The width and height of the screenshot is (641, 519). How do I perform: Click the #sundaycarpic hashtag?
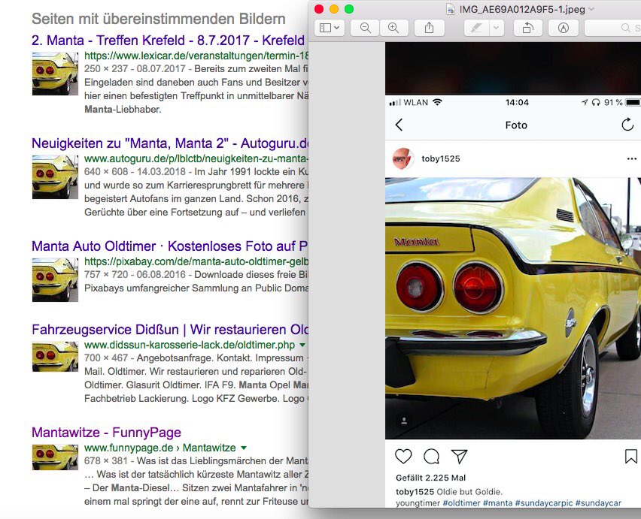tap(544, 503)
